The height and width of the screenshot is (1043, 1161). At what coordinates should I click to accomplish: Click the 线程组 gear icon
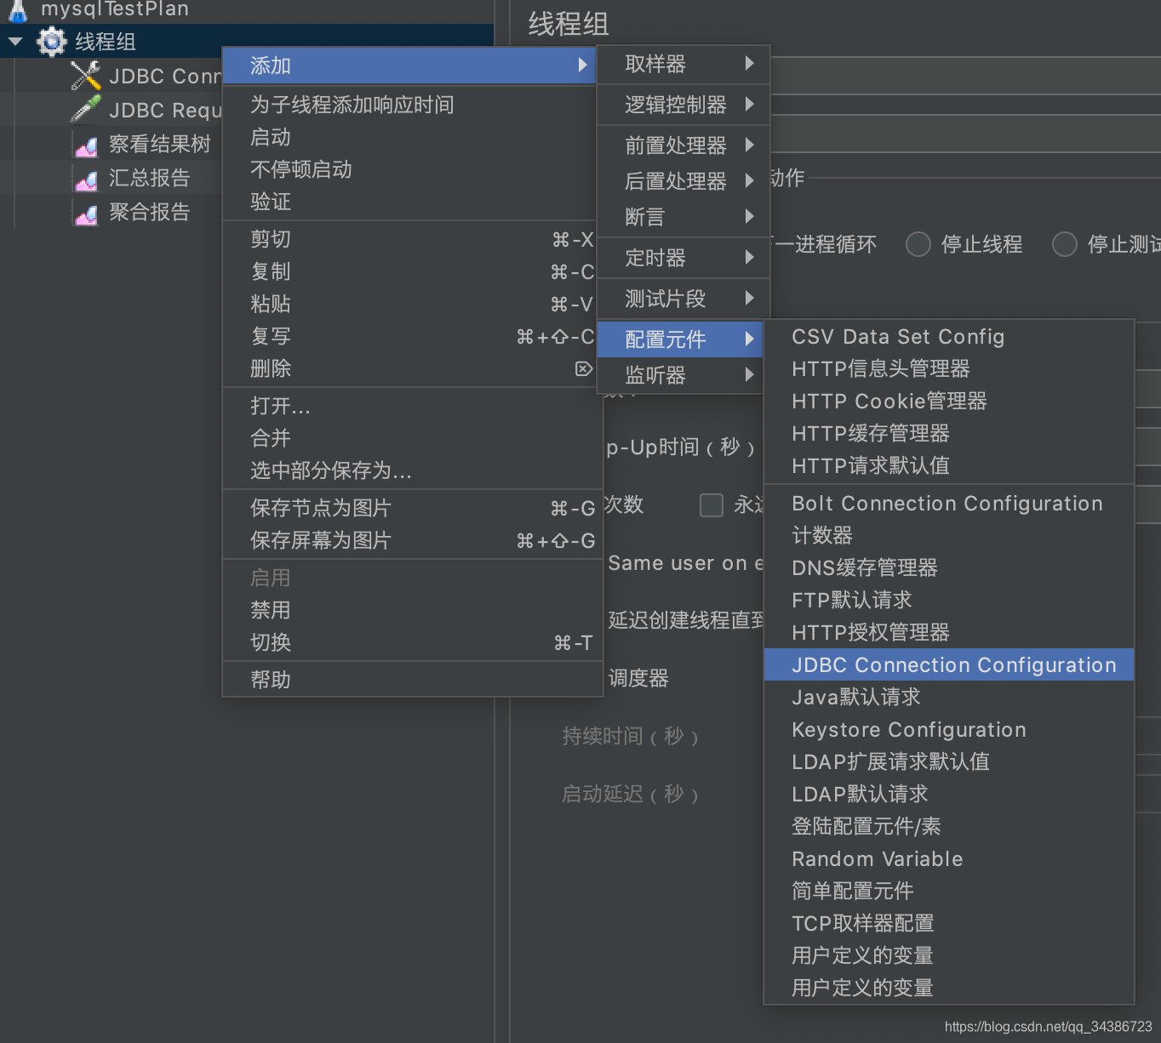[52, 42]
